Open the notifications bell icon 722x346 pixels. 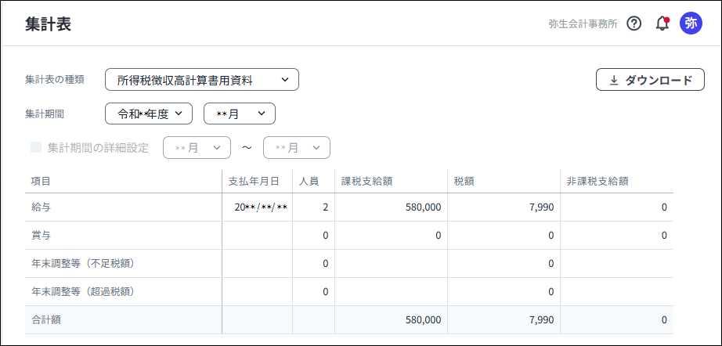662,23
